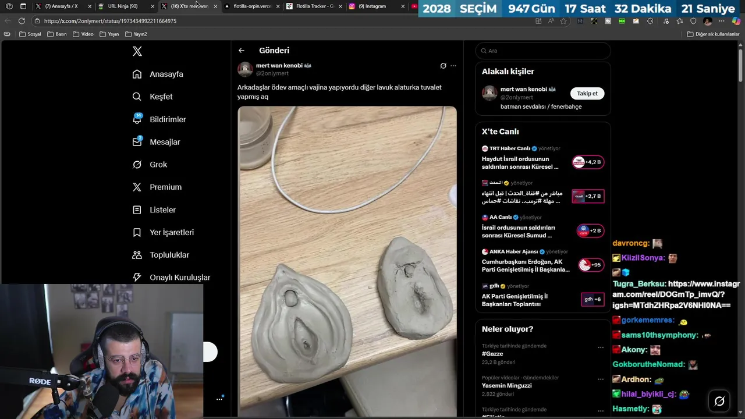
Task: Open the browser profile avatar
Action: tap(708, 21)
